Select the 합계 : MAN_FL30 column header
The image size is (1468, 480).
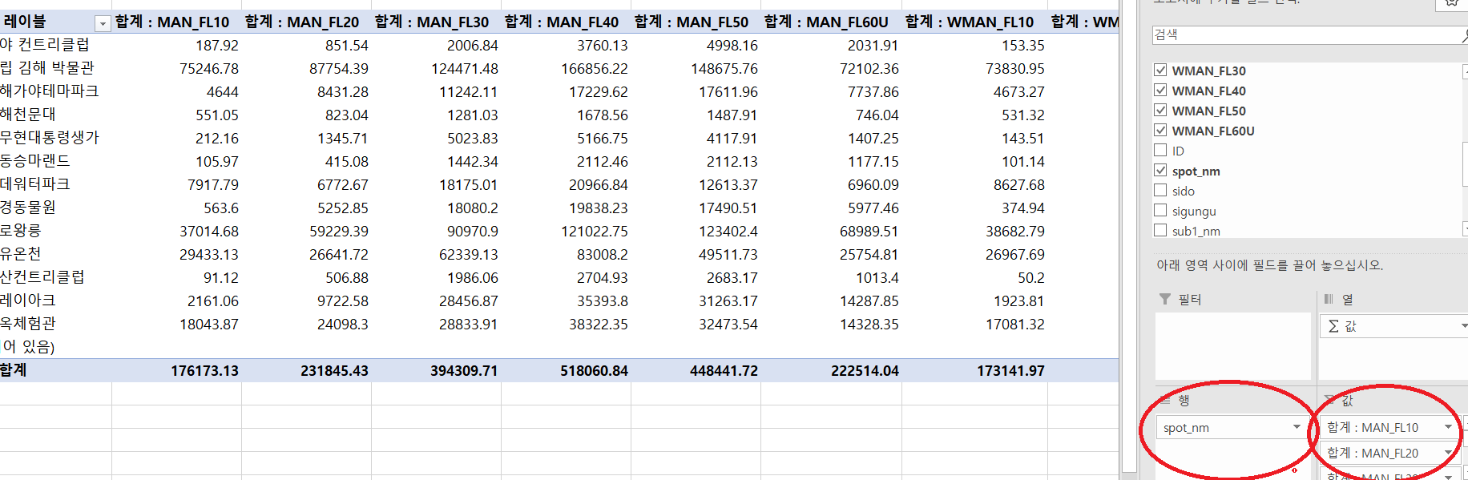(x=432, y=22)
